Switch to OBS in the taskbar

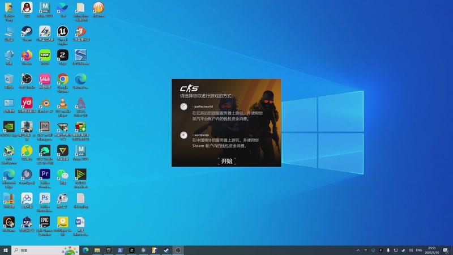click(x=178, y=250)
